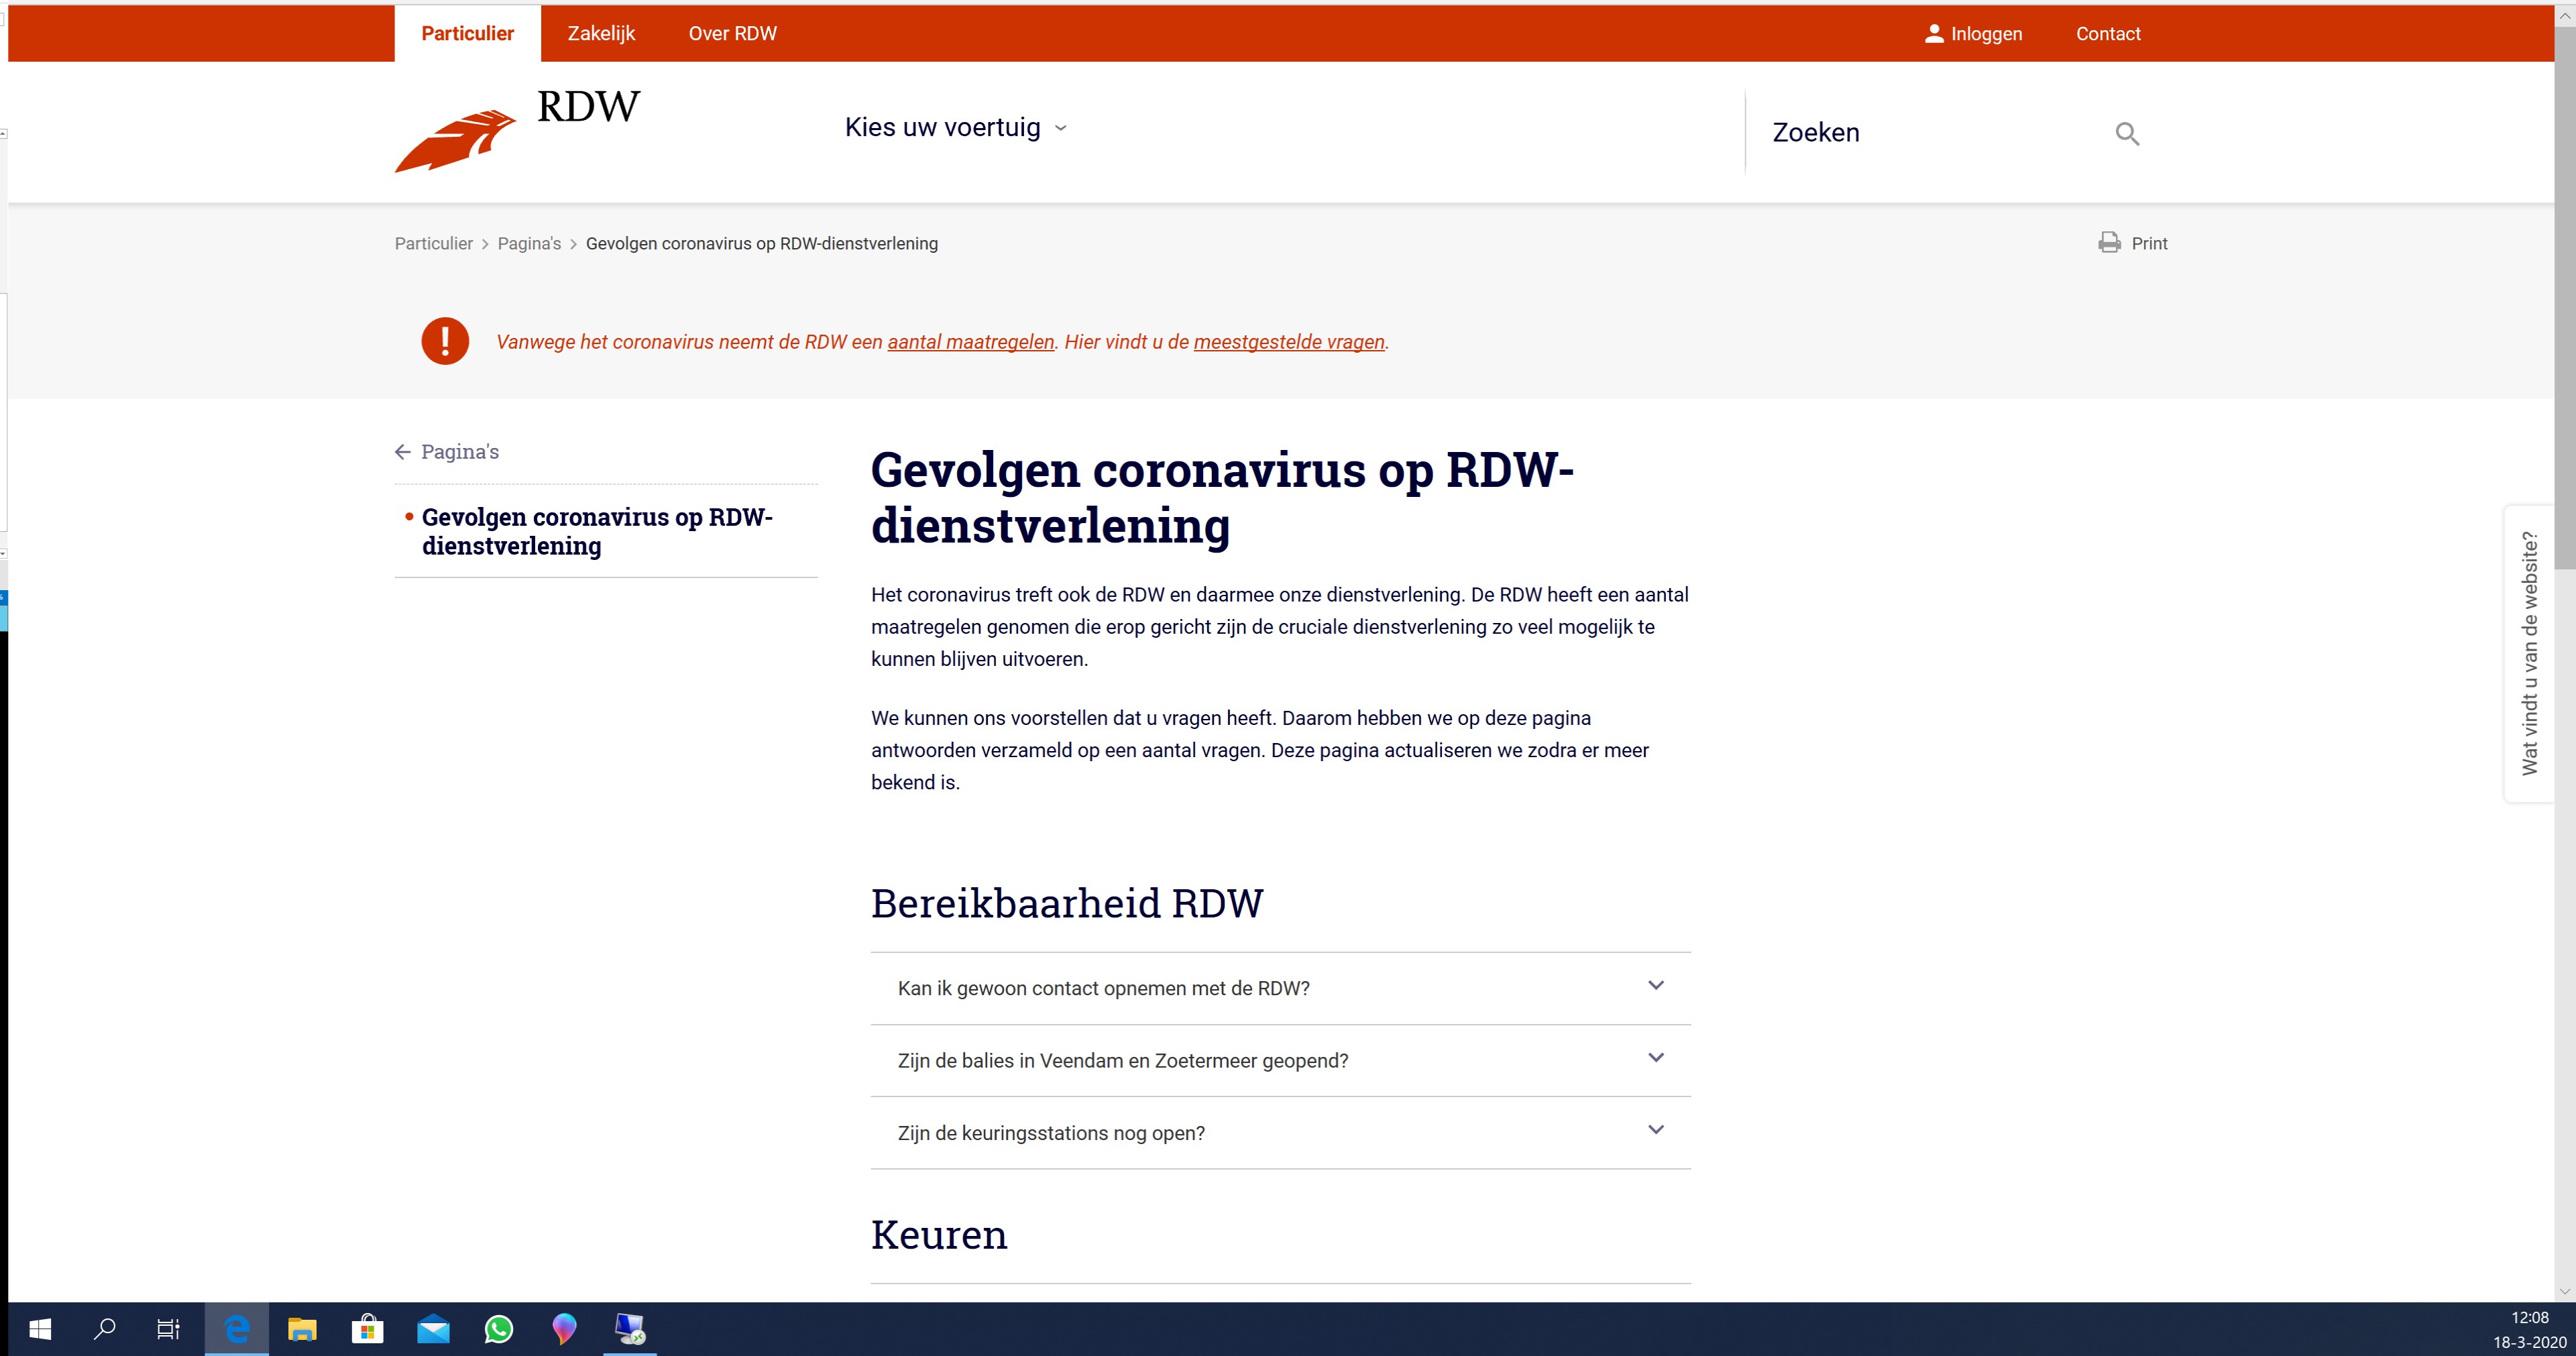
Task: Open Mail app from taskbar
Action: click(x=433, y=1329)
